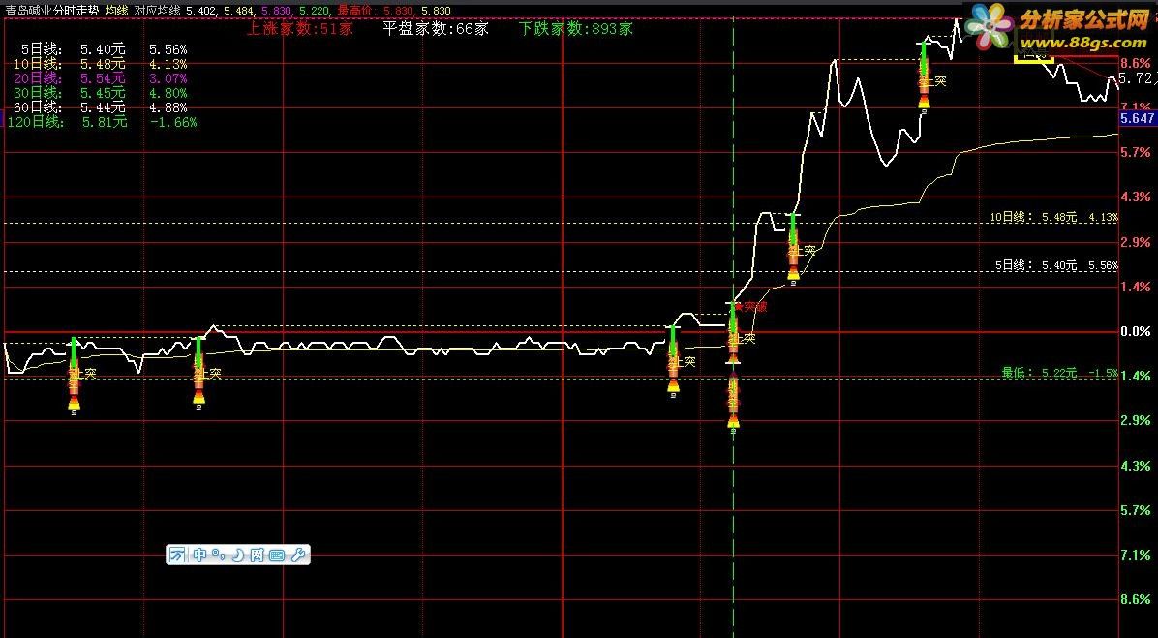Click the 60日线 5.44元 legend row

[101, 107]
